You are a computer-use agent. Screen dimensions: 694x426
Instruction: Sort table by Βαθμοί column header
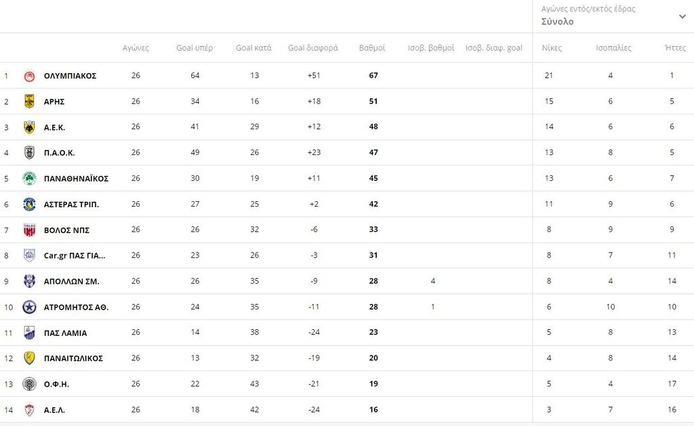(372, 48)
